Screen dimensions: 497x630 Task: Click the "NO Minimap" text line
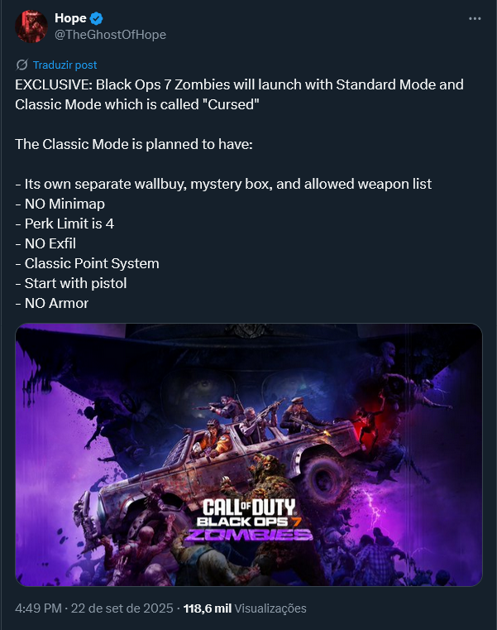pyautogui.click(x=60, y=204)
